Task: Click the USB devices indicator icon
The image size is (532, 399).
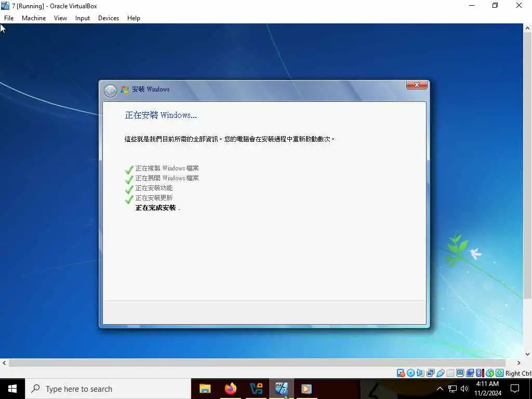Action: pyautogui.click(x=441, y=373)
